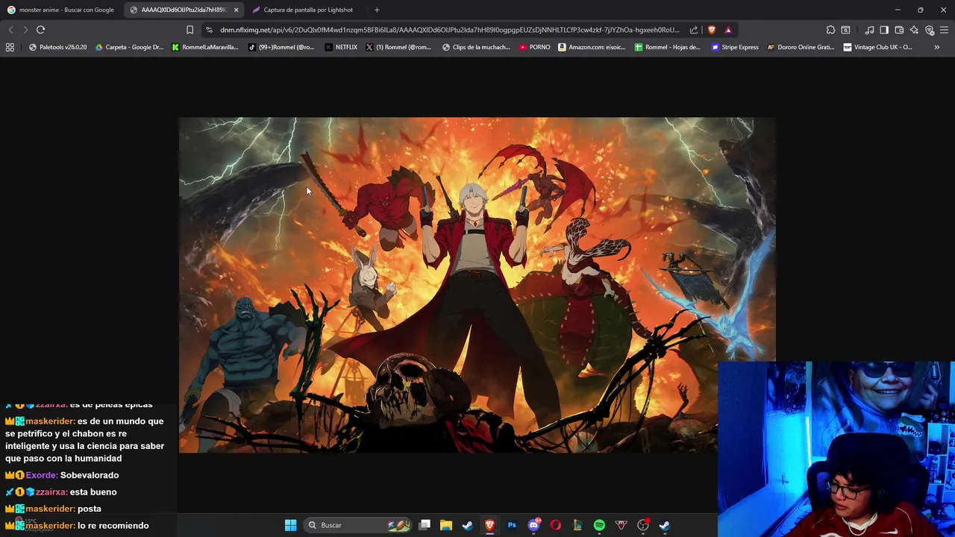The image size is (955, 537).
Task: Open the Dororo Online Grati... bookmark
Action: coord(801,47)
